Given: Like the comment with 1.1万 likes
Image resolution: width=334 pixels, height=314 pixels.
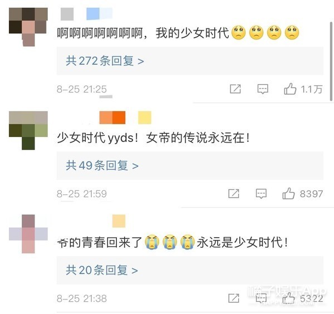Looking at the screenshot, I should coord(290,89).
